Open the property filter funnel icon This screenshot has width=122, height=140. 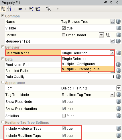48,9
